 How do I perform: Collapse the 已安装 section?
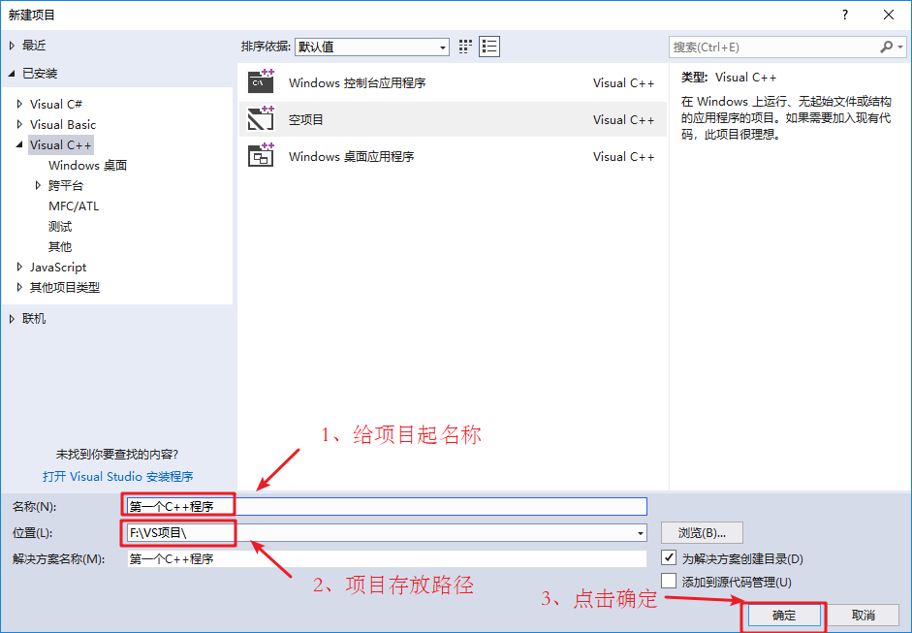click(12, 74)
